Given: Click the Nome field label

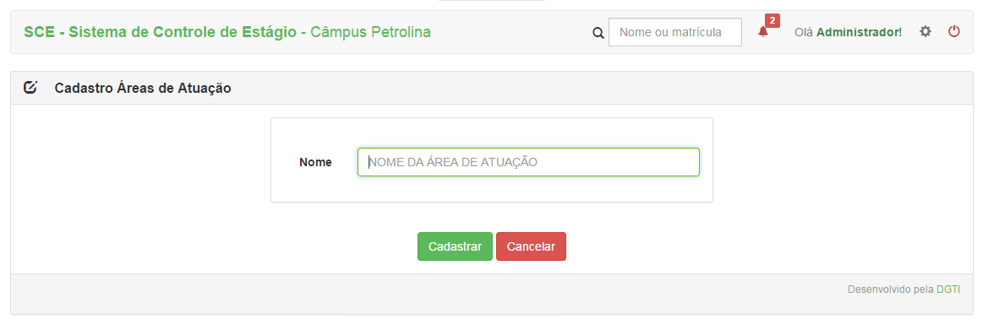Looking at the screenshot, I should point(316,162).
